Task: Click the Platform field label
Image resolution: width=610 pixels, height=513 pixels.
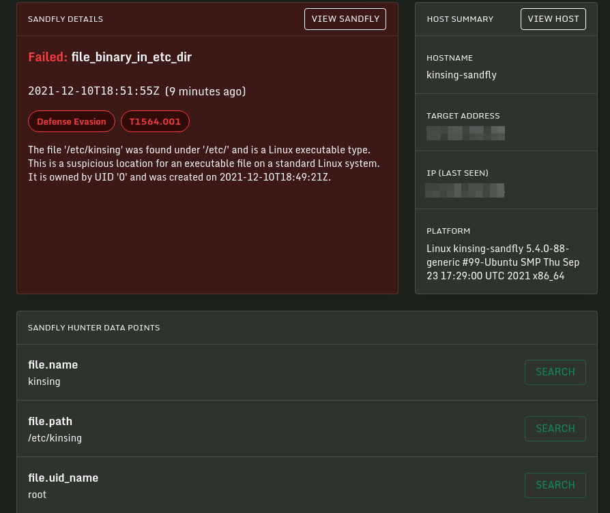Action: click(x=448, y=231)
